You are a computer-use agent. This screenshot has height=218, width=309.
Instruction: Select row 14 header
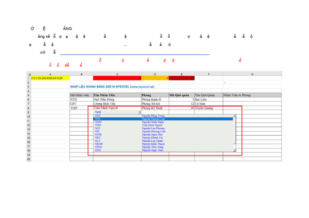[29, 134]
